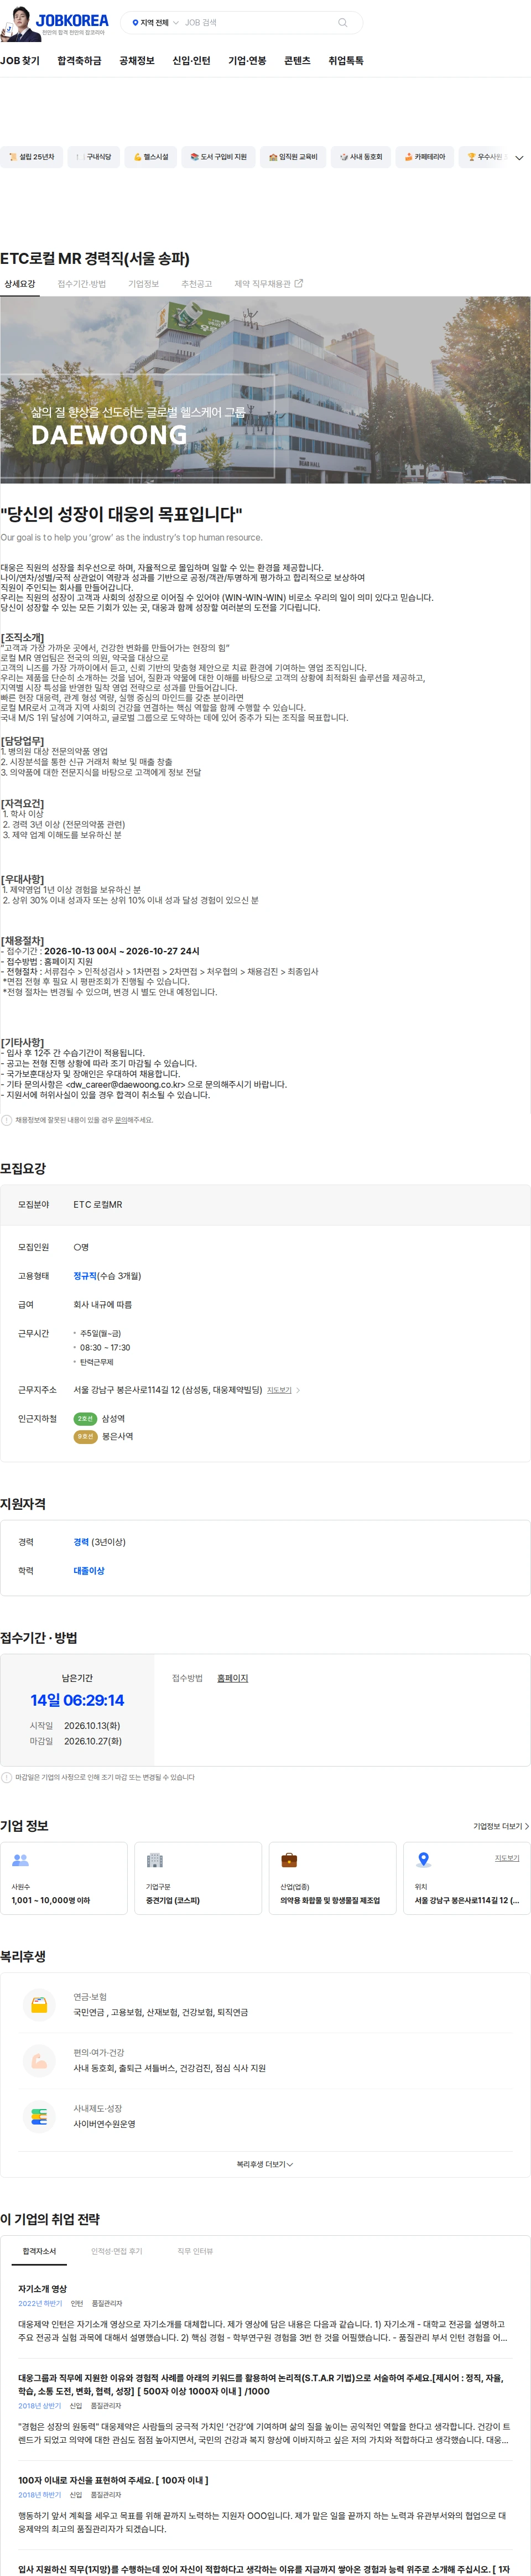Click the ETC 로컬MR recruitment field text
This screenshot has width=531, height=2576.
tap(98, 1205)
